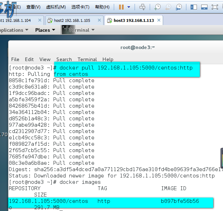Click the a5bfe3459f2a Pull complete line
223x211 pixels.
point(51,100)
